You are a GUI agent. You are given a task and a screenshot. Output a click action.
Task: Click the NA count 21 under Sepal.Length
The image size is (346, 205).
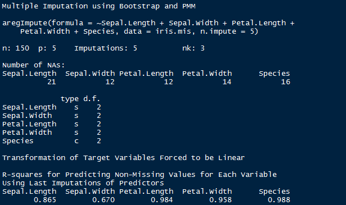52,82
